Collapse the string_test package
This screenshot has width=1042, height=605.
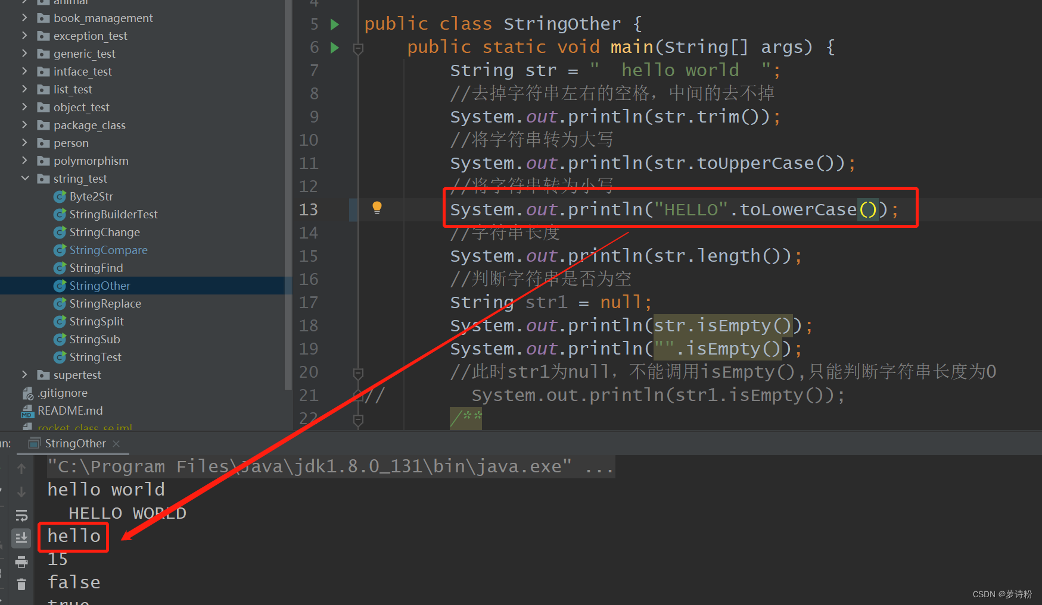pyautogui.click(x=24, y=178)
